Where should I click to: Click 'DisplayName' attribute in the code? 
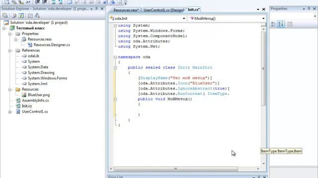pos(154,78)
